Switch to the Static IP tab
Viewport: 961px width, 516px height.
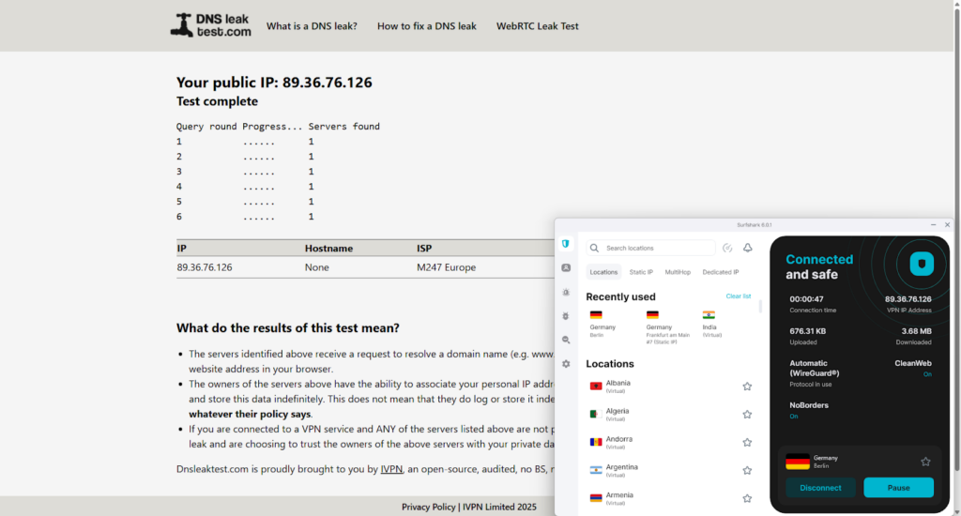[x=641, y=272]
